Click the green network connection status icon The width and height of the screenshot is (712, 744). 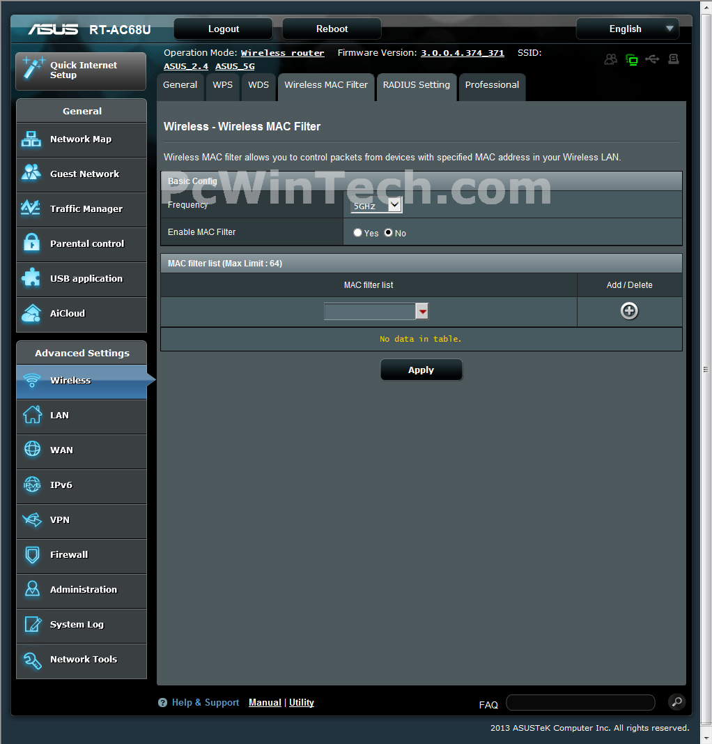[x=631, y=59]
